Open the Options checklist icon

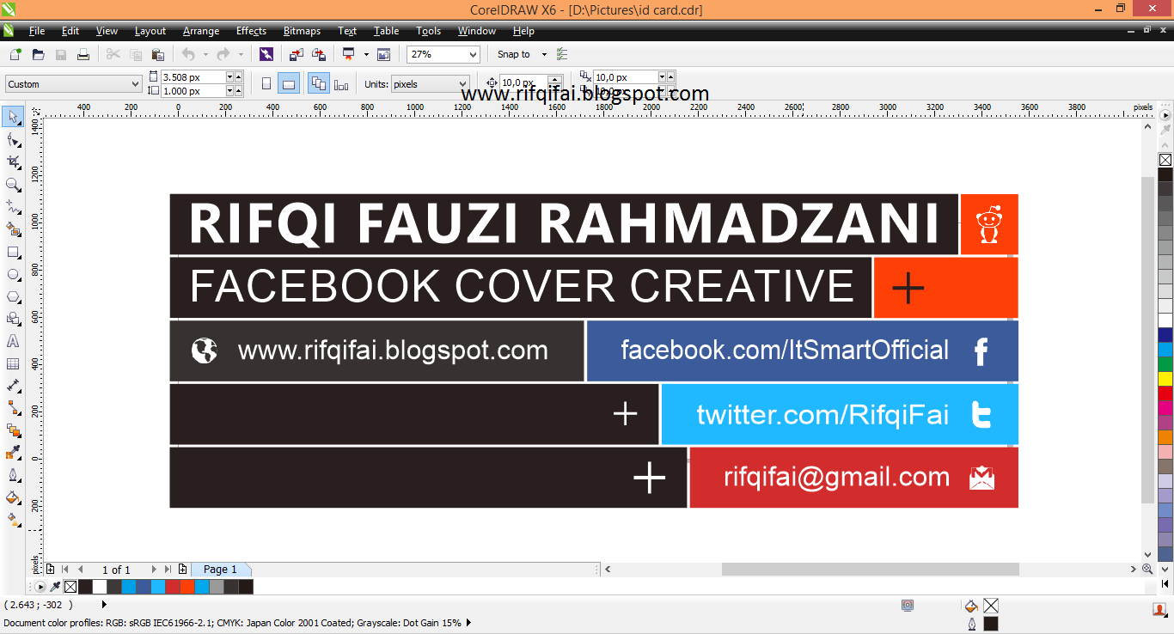pyautogui.click(x=563, y=54)
